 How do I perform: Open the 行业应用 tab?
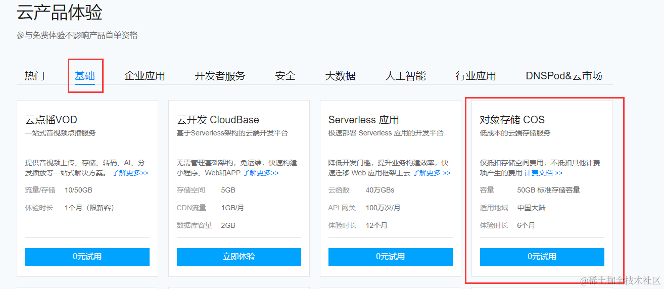(476, 76)
